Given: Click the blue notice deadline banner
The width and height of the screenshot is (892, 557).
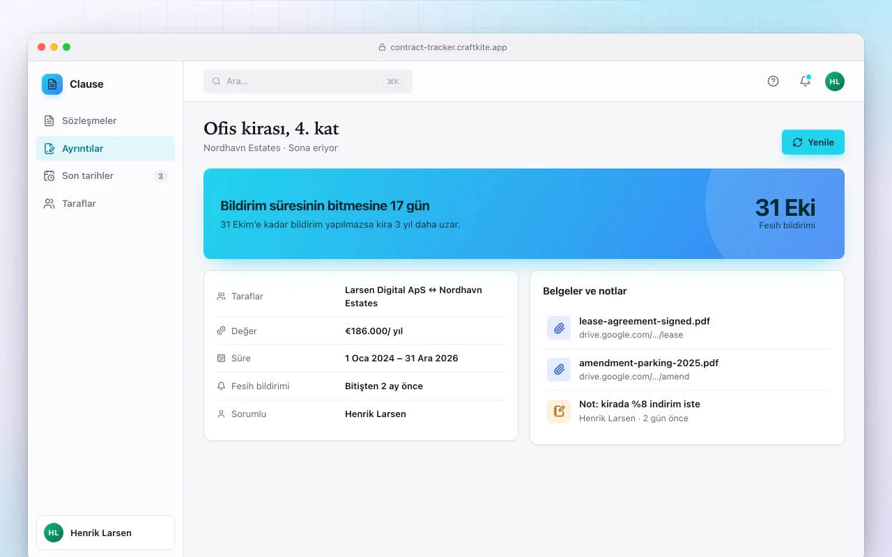Looking at the screenshot, I should [524, 214].
